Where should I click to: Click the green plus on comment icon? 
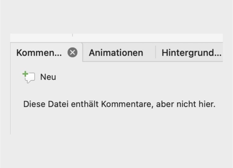(x=25, y=74)
